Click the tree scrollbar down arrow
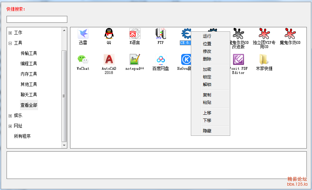Viewport: 312px width, 190px height. click(64, 145)
